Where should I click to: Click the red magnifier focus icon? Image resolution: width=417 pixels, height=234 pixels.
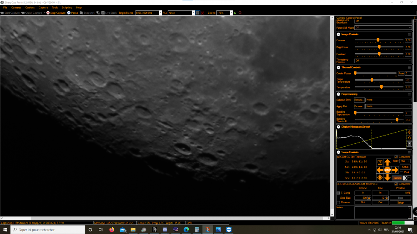click(x=240, y=13)
